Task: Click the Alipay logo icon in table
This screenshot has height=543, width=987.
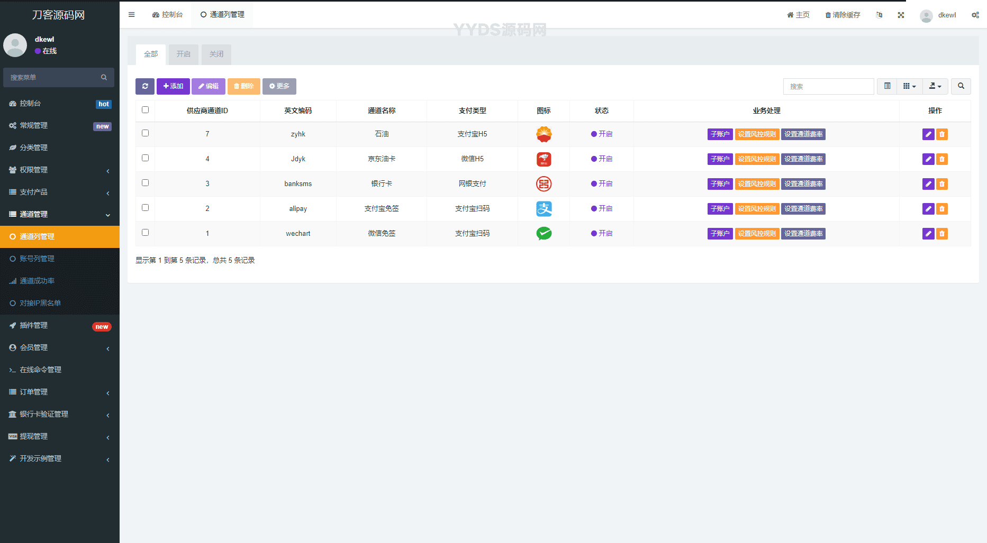Action: (544, 209)
